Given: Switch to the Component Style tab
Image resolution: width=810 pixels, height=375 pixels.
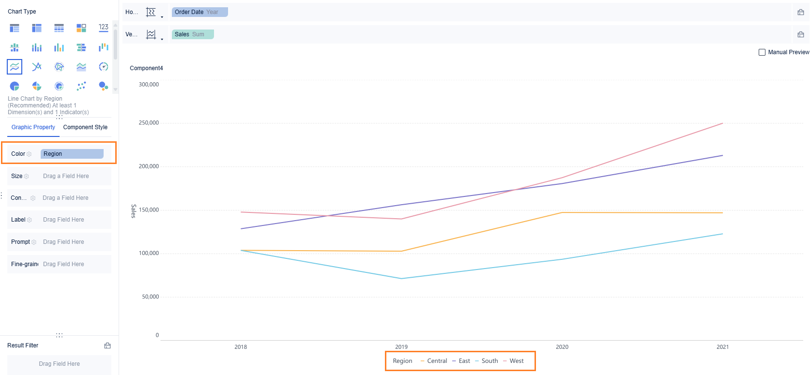Looking at the screenshot, I should click(x=85, y=127).
